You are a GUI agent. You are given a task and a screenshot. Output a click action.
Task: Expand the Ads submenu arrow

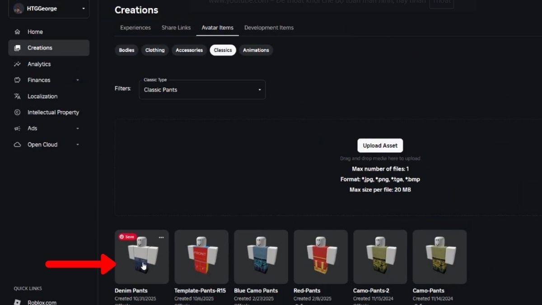tap(77, 128)
